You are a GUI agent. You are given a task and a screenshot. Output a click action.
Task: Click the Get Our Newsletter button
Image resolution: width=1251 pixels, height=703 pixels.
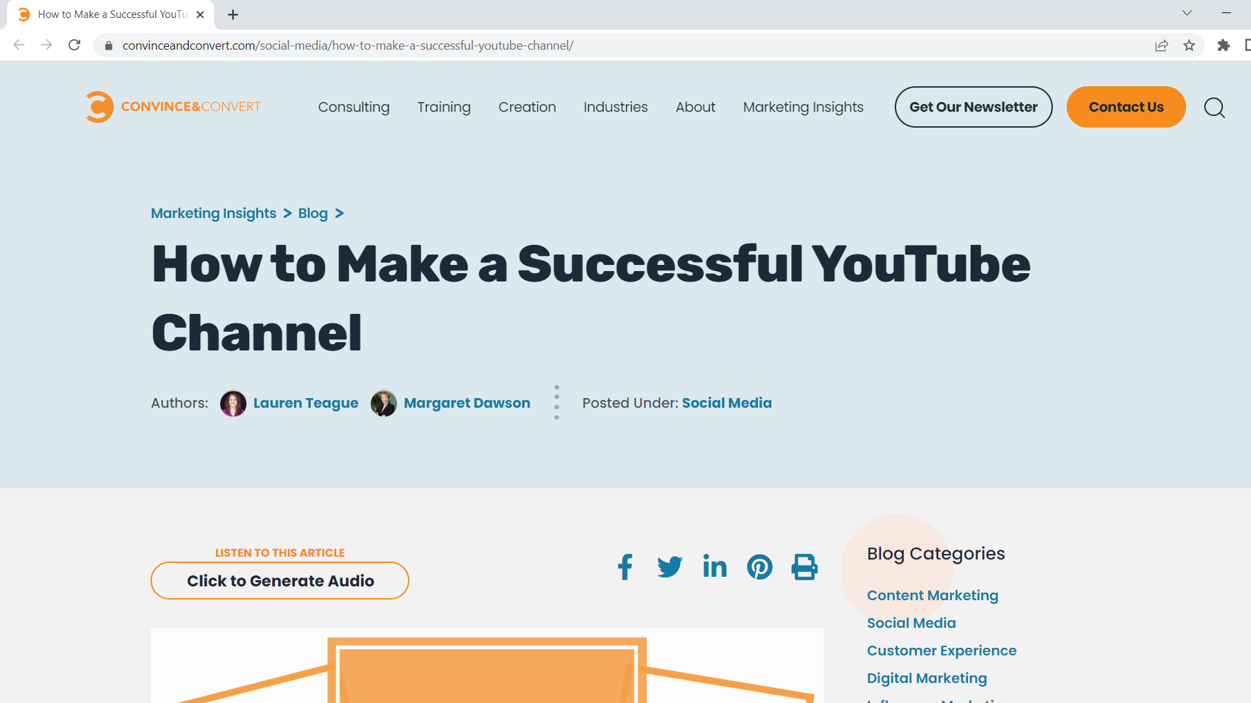pyautogui.click(x=973, y=107)
